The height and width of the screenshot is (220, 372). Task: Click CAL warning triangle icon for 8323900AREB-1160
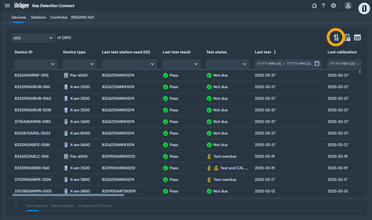coord(216,168)
